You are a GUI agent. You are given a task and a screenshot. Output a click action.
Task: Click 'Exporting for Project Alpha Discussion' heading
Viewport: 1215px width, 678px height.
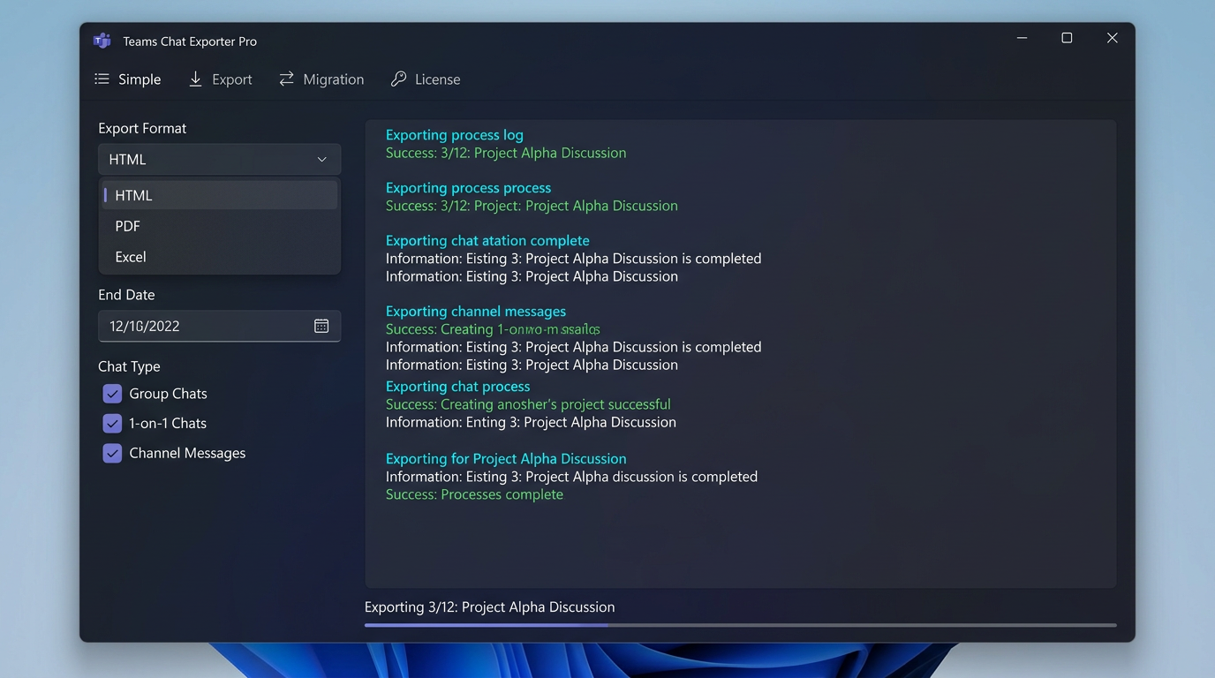pos(506,459)
